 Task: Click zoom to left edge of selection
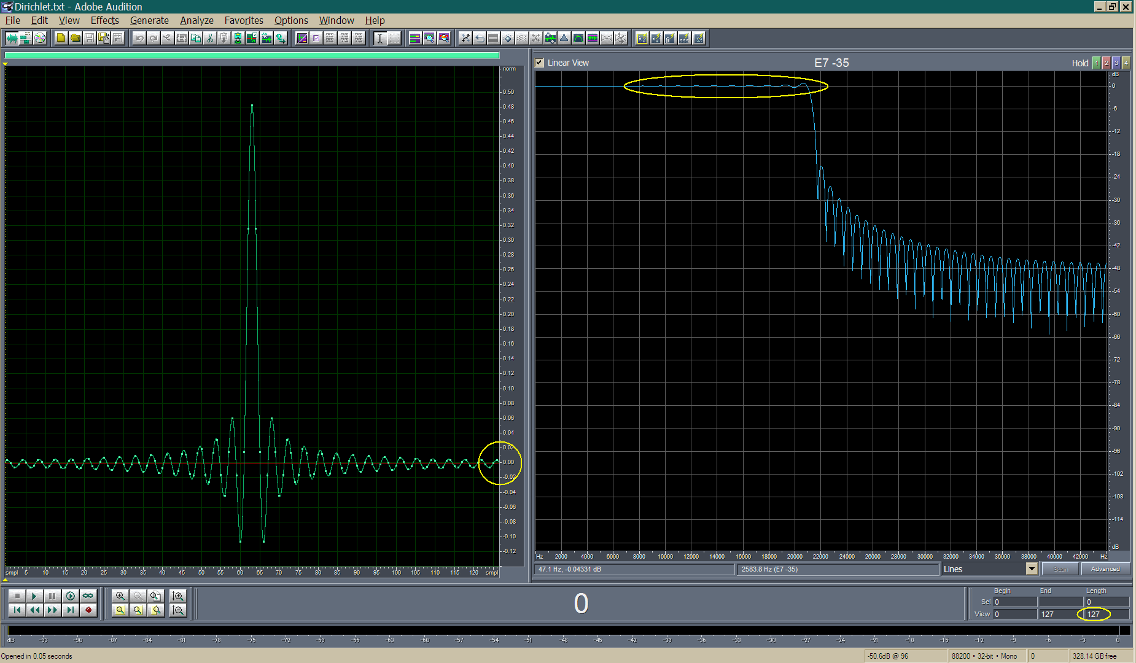pyautogui.click(x=138, y=610)
